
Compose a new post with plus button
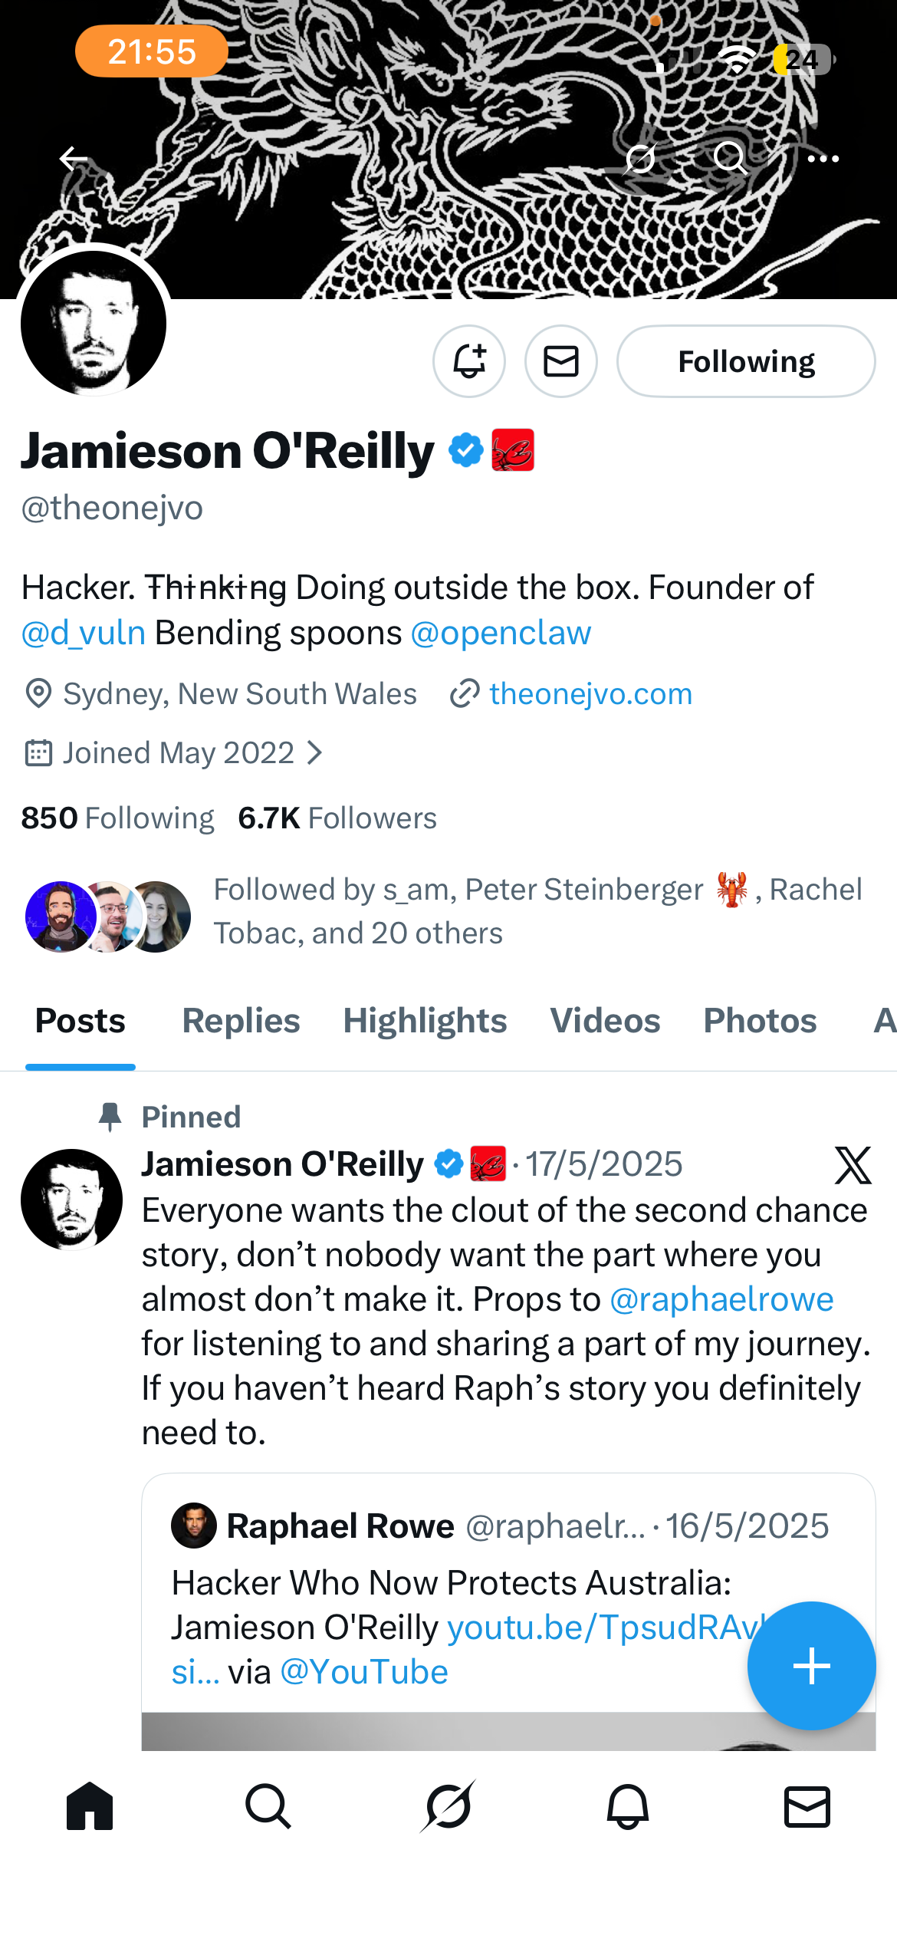811,1666
